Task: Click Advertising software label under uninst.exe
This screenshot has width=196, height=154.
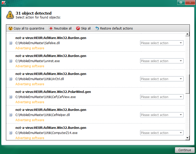Action: [30, 66]
